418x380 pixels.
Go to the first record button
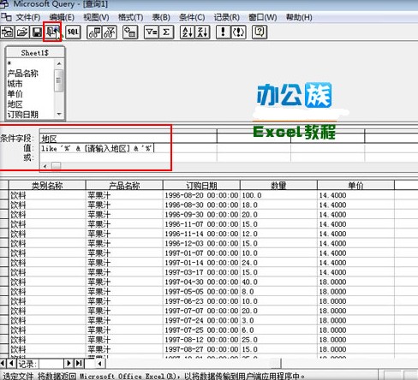point(3,364)
